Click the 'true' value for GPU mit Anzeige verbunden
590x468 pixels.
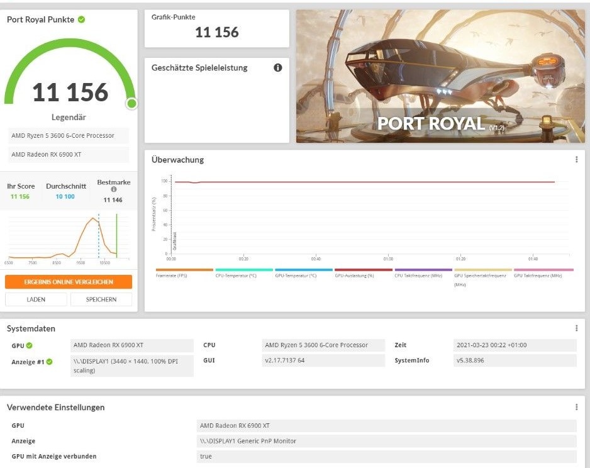point(387,456)
